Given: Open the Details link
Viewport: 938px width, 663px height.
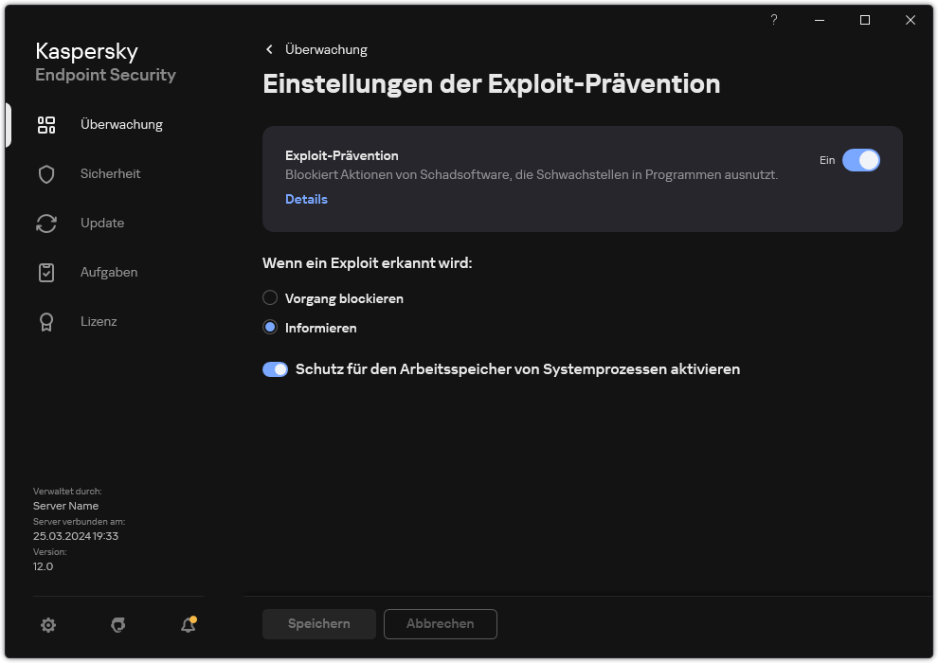Looking at the screenshot, I should click(x=305, y=199).
